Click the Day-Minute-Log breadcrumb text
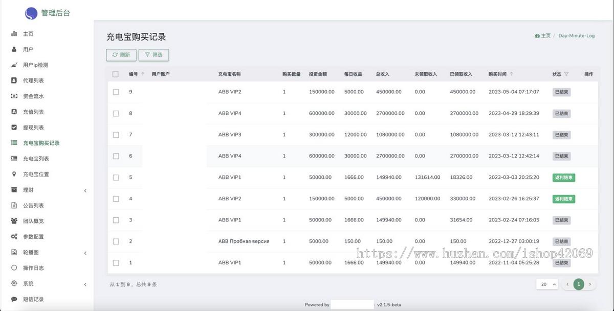This screenshot has width=614, height=311. pyautogui.click(x=577, y=36)
